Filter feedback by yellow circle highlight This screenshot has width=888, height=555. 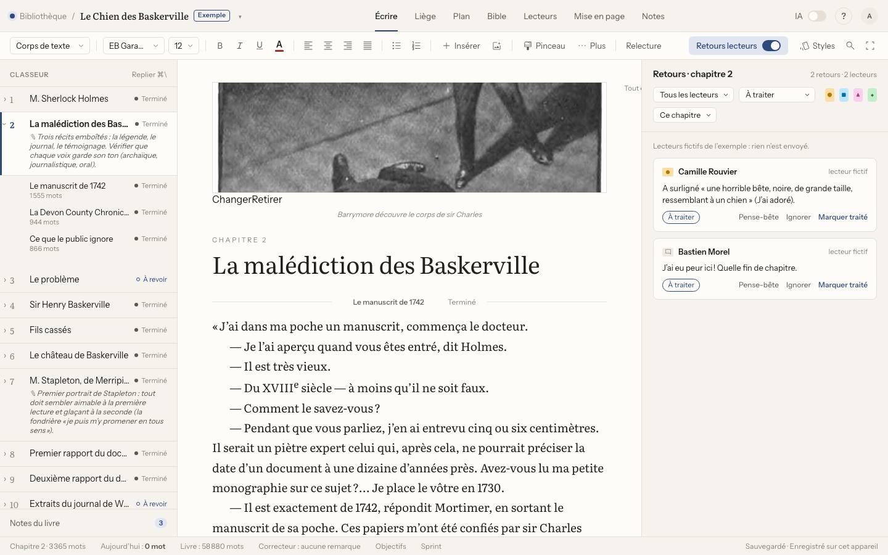829,95
